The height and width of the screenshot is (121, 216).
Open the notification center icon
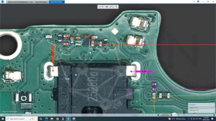pos(212,119)
